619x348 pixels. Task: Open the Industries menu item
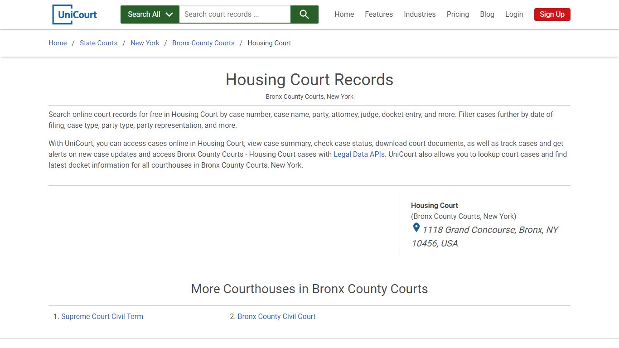420,14
